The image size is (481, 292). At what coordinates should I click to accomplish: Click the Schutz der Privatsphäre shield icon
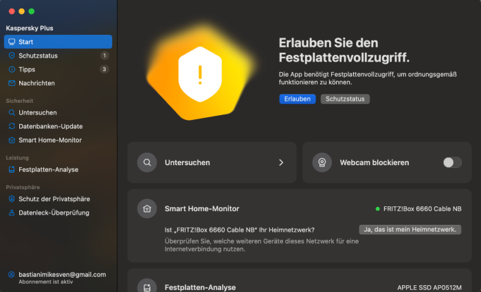tap(12, 199)
